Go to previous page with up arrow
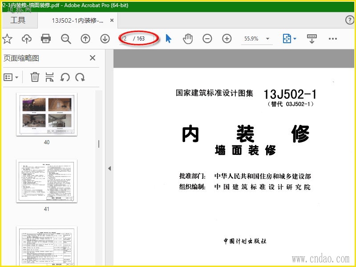The image size is (356, 267). coord(85,39)
